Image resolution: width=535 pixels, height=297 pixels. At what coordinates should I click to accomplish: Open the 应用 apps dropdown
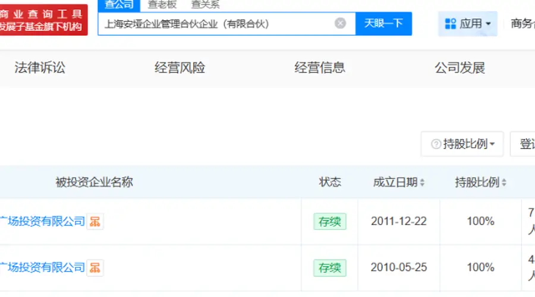(467, 24)
